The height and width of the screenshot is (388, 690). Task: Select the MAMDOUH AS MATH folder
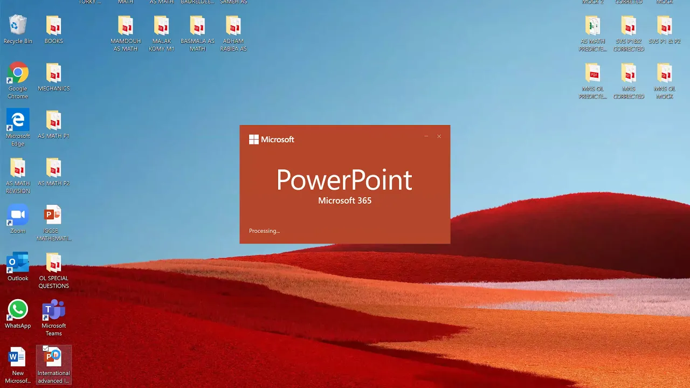[126, 34]
